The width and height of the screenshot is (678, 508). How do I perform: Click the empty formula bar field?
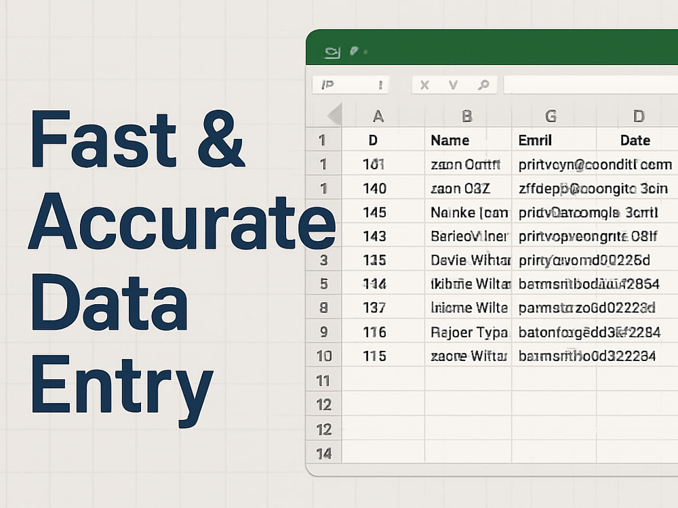[x=591, y=85]
